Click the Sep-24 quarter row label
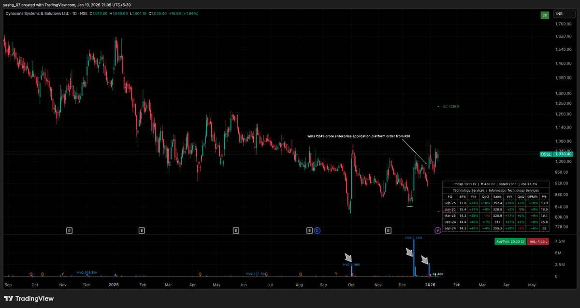 pyautogui.click(x=450, y=228)
